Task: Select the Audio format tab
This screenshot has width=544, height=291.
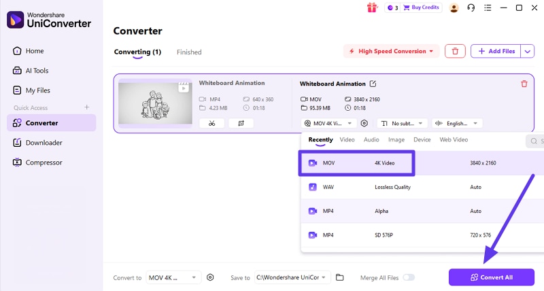Action: pyautogui.click(x=371, y=140)
